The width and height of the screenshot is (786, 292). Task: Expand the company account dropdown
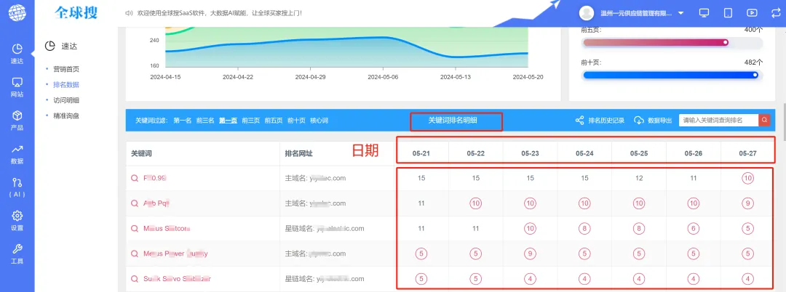(680, 13)
